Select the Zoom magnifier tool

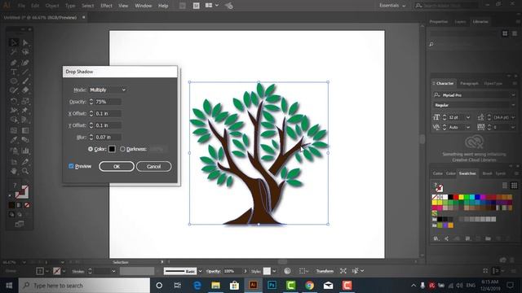(25, 171)
